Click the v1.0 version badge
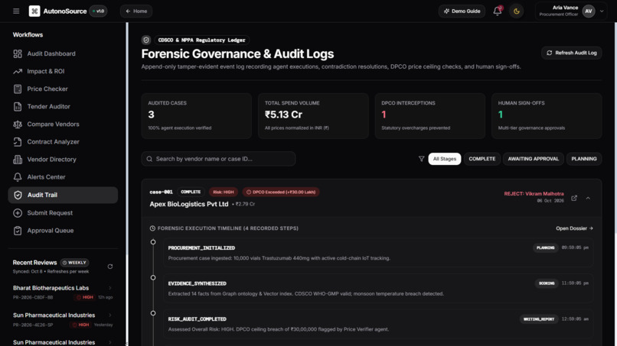Screen dimensions: 617x346 (99, 11)
